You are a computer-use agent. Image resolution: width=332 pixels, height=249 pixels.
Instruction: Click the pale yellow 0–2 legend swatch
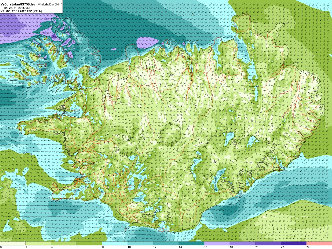click(x=13, y=244)
